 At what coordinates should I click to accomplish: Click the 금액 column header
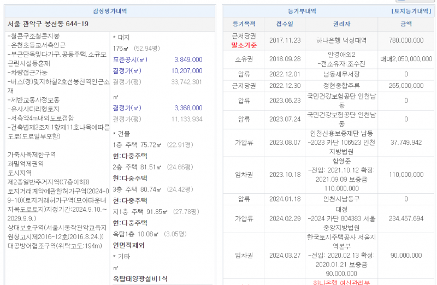point(406,24)
